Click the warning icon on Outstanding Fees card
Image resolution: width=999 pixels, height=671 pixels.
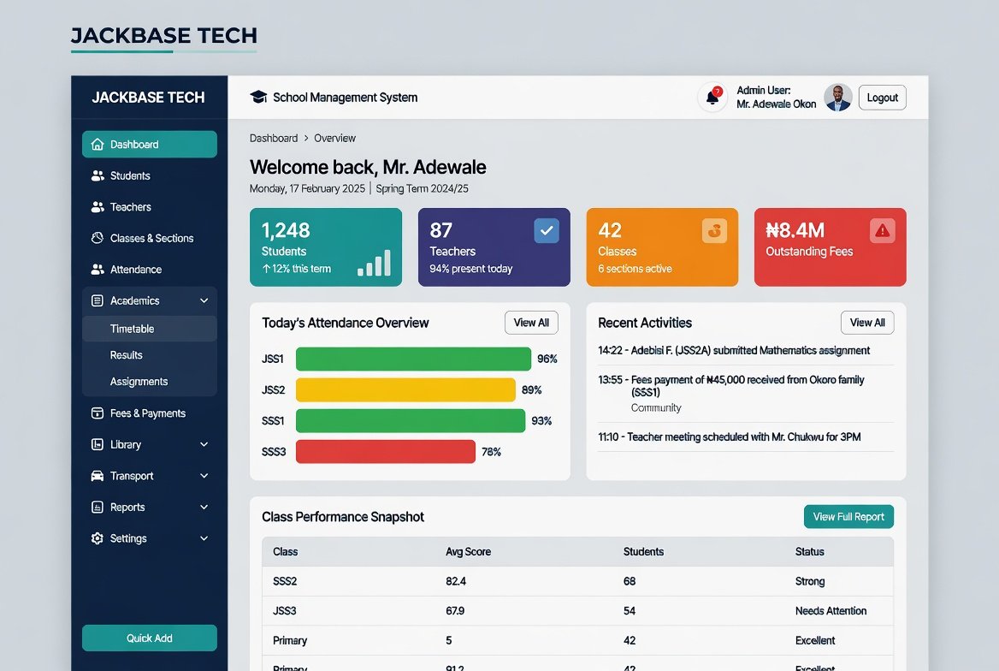click(x=883, y=231)
